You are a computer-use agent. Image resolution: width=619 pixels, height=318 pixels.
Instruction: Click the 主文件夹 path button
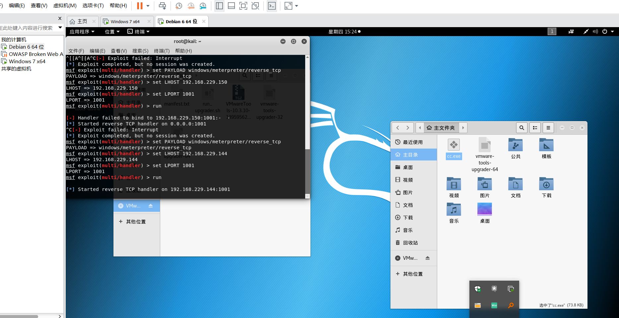point(441,128)
